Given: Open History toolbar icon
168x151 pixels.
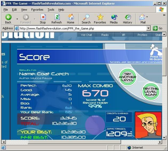Looking at the screenshot, I should click(x=127, y=17).
